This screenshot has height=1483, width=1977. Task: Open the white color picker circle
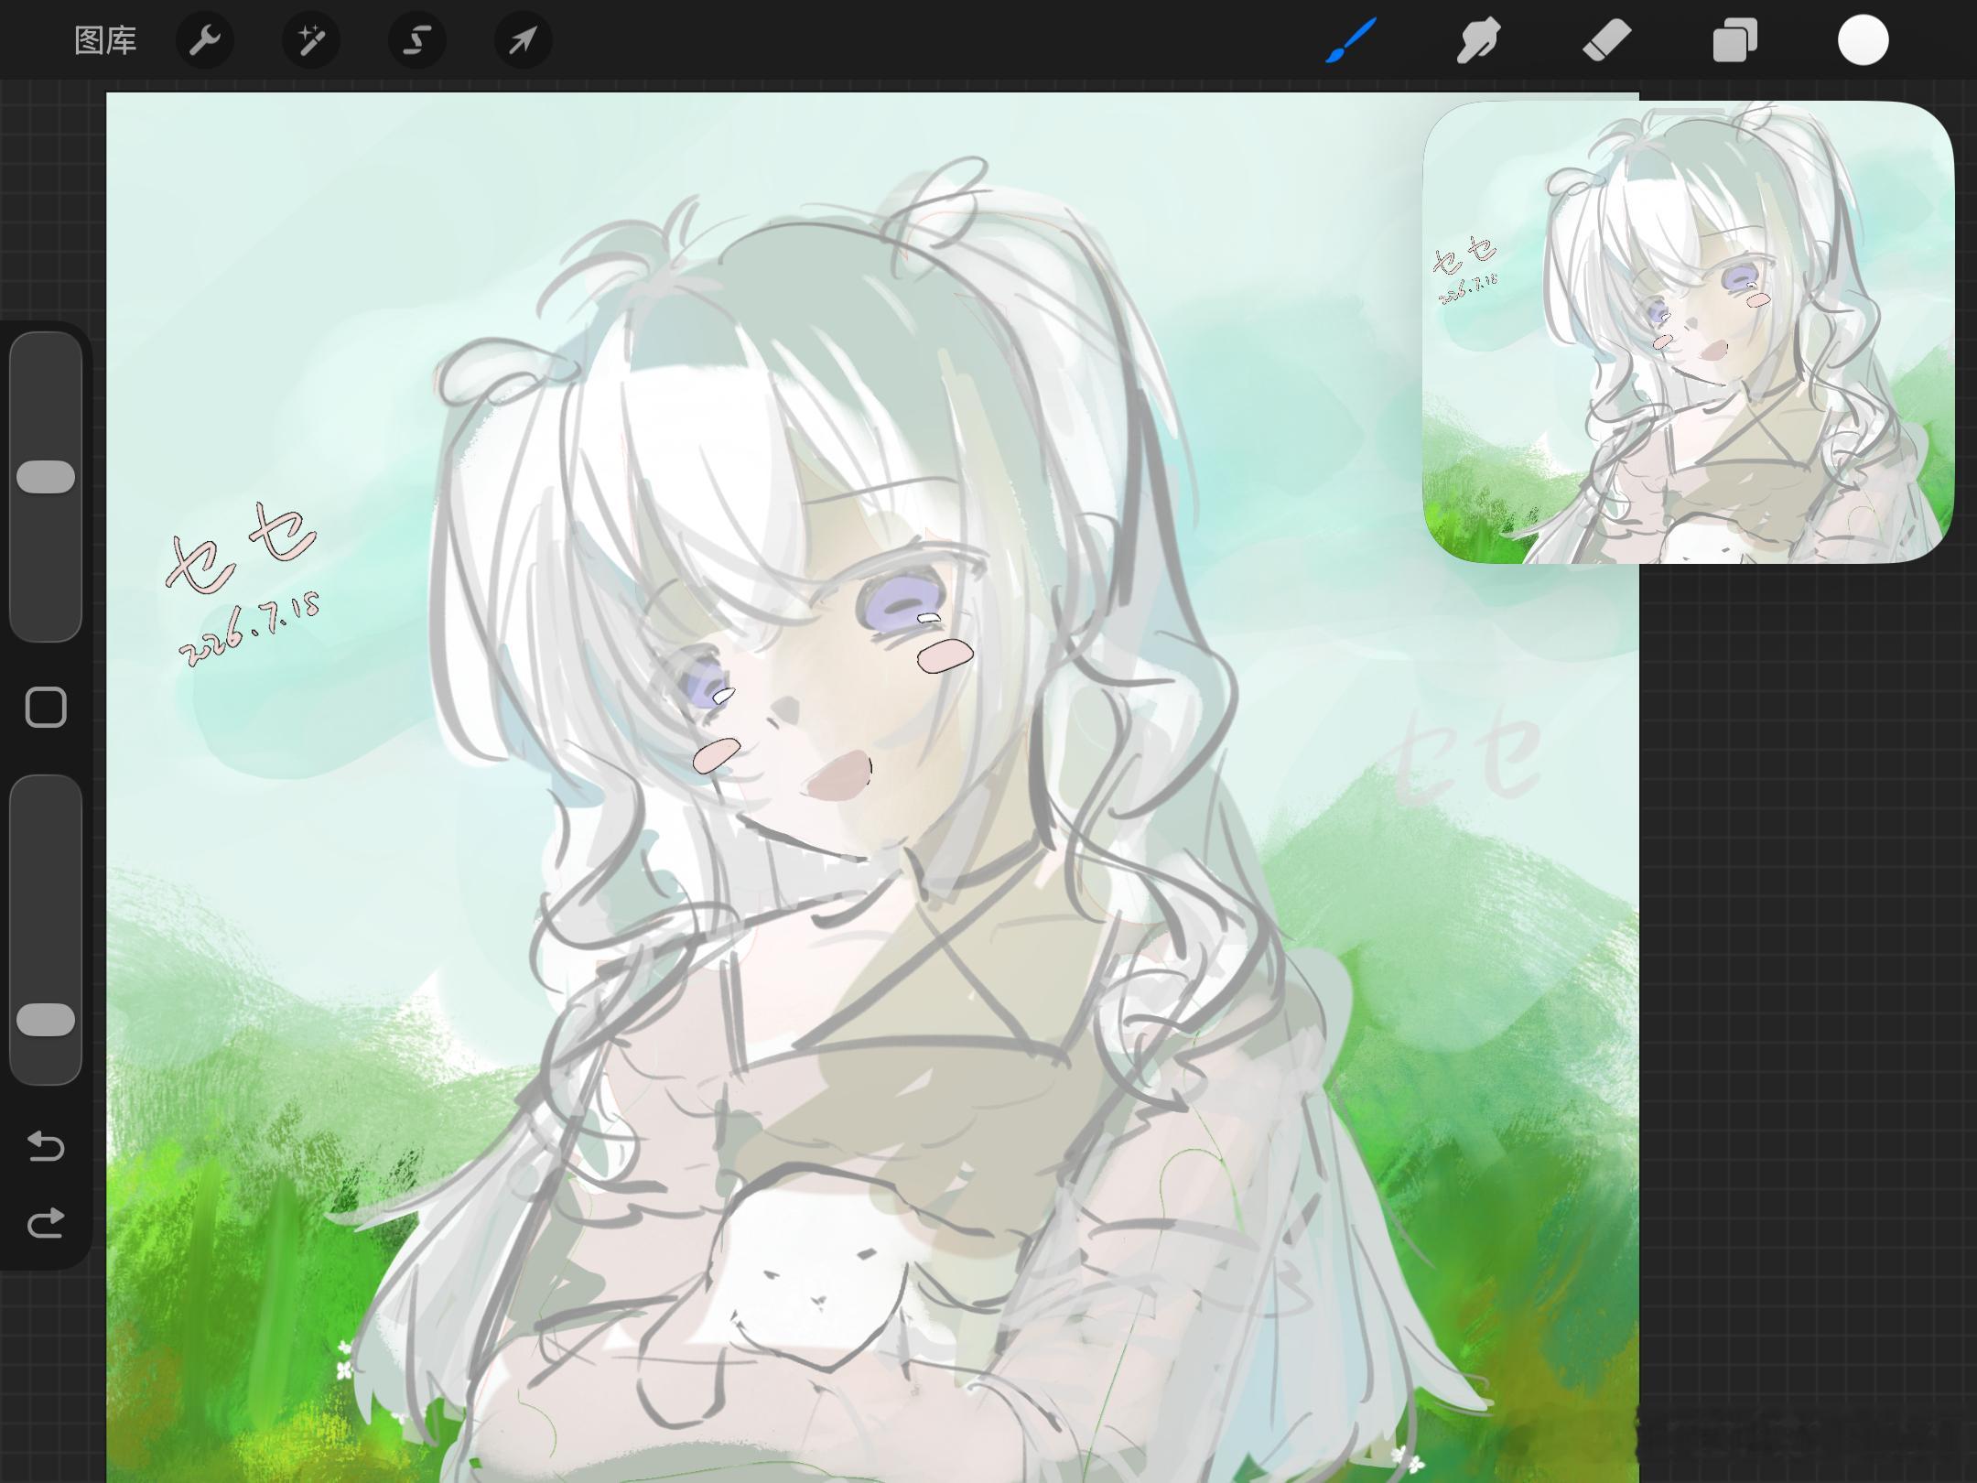(1864, 41)
